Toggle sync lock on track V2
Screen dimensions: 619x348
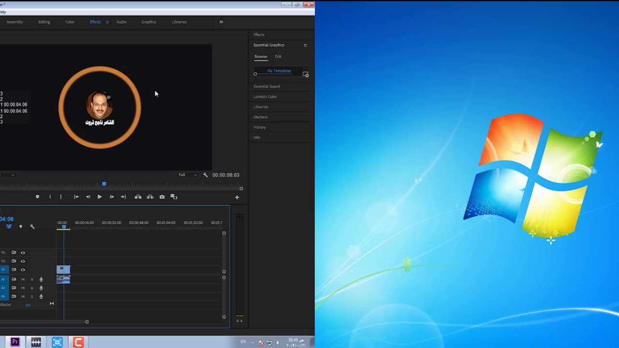click(14, 261)
